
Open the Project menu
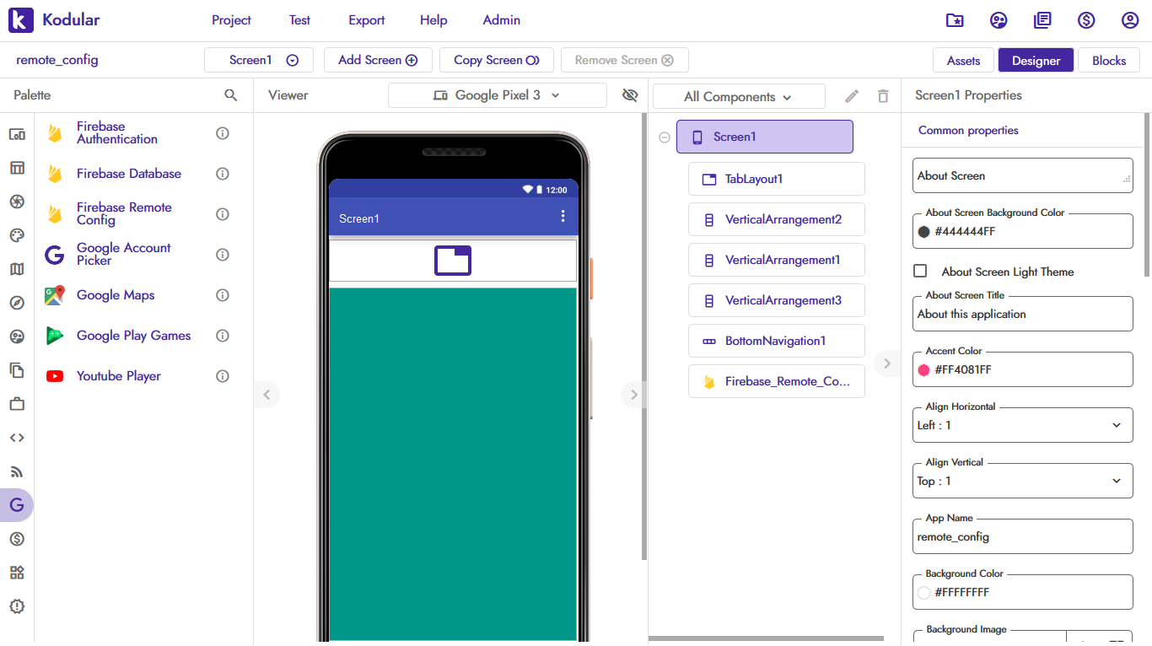(231, 20)
